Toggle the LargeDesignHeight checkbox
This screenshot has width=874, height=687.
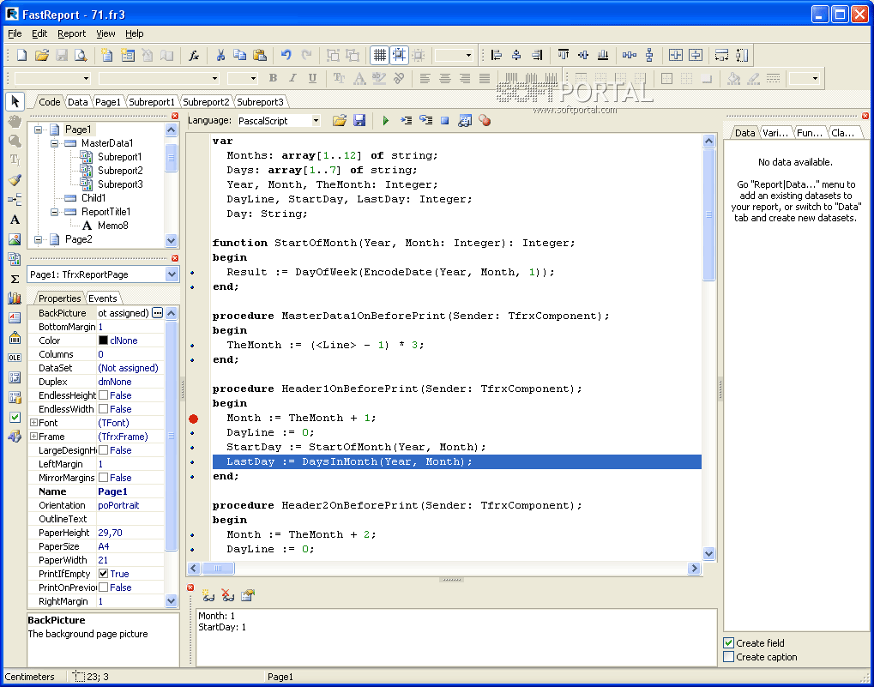tap(103, 450)
